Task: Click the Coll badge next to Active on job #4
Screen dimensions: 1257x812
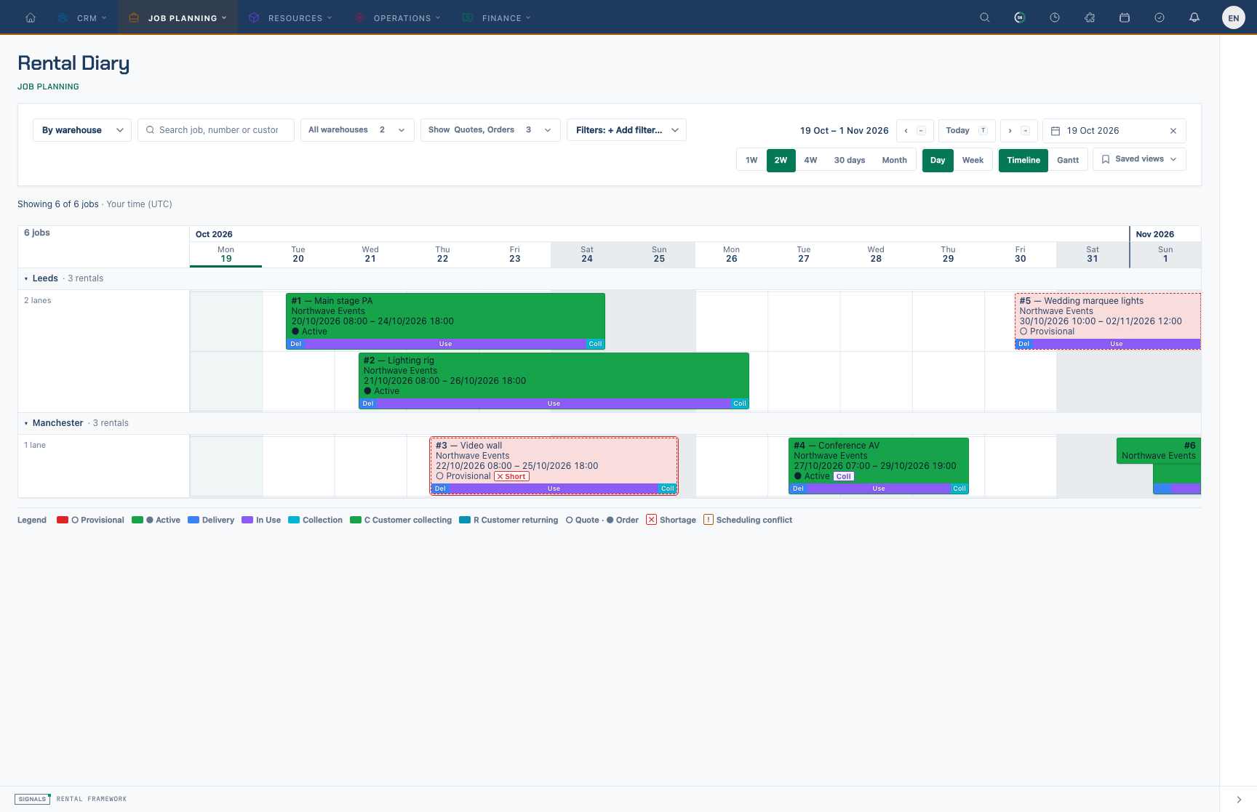Action: click(843, 477)
